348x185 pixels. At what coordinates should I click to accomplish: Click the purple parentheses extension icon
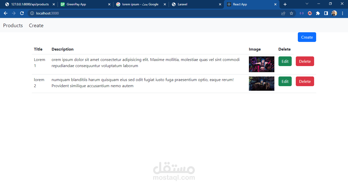(302, 13)
